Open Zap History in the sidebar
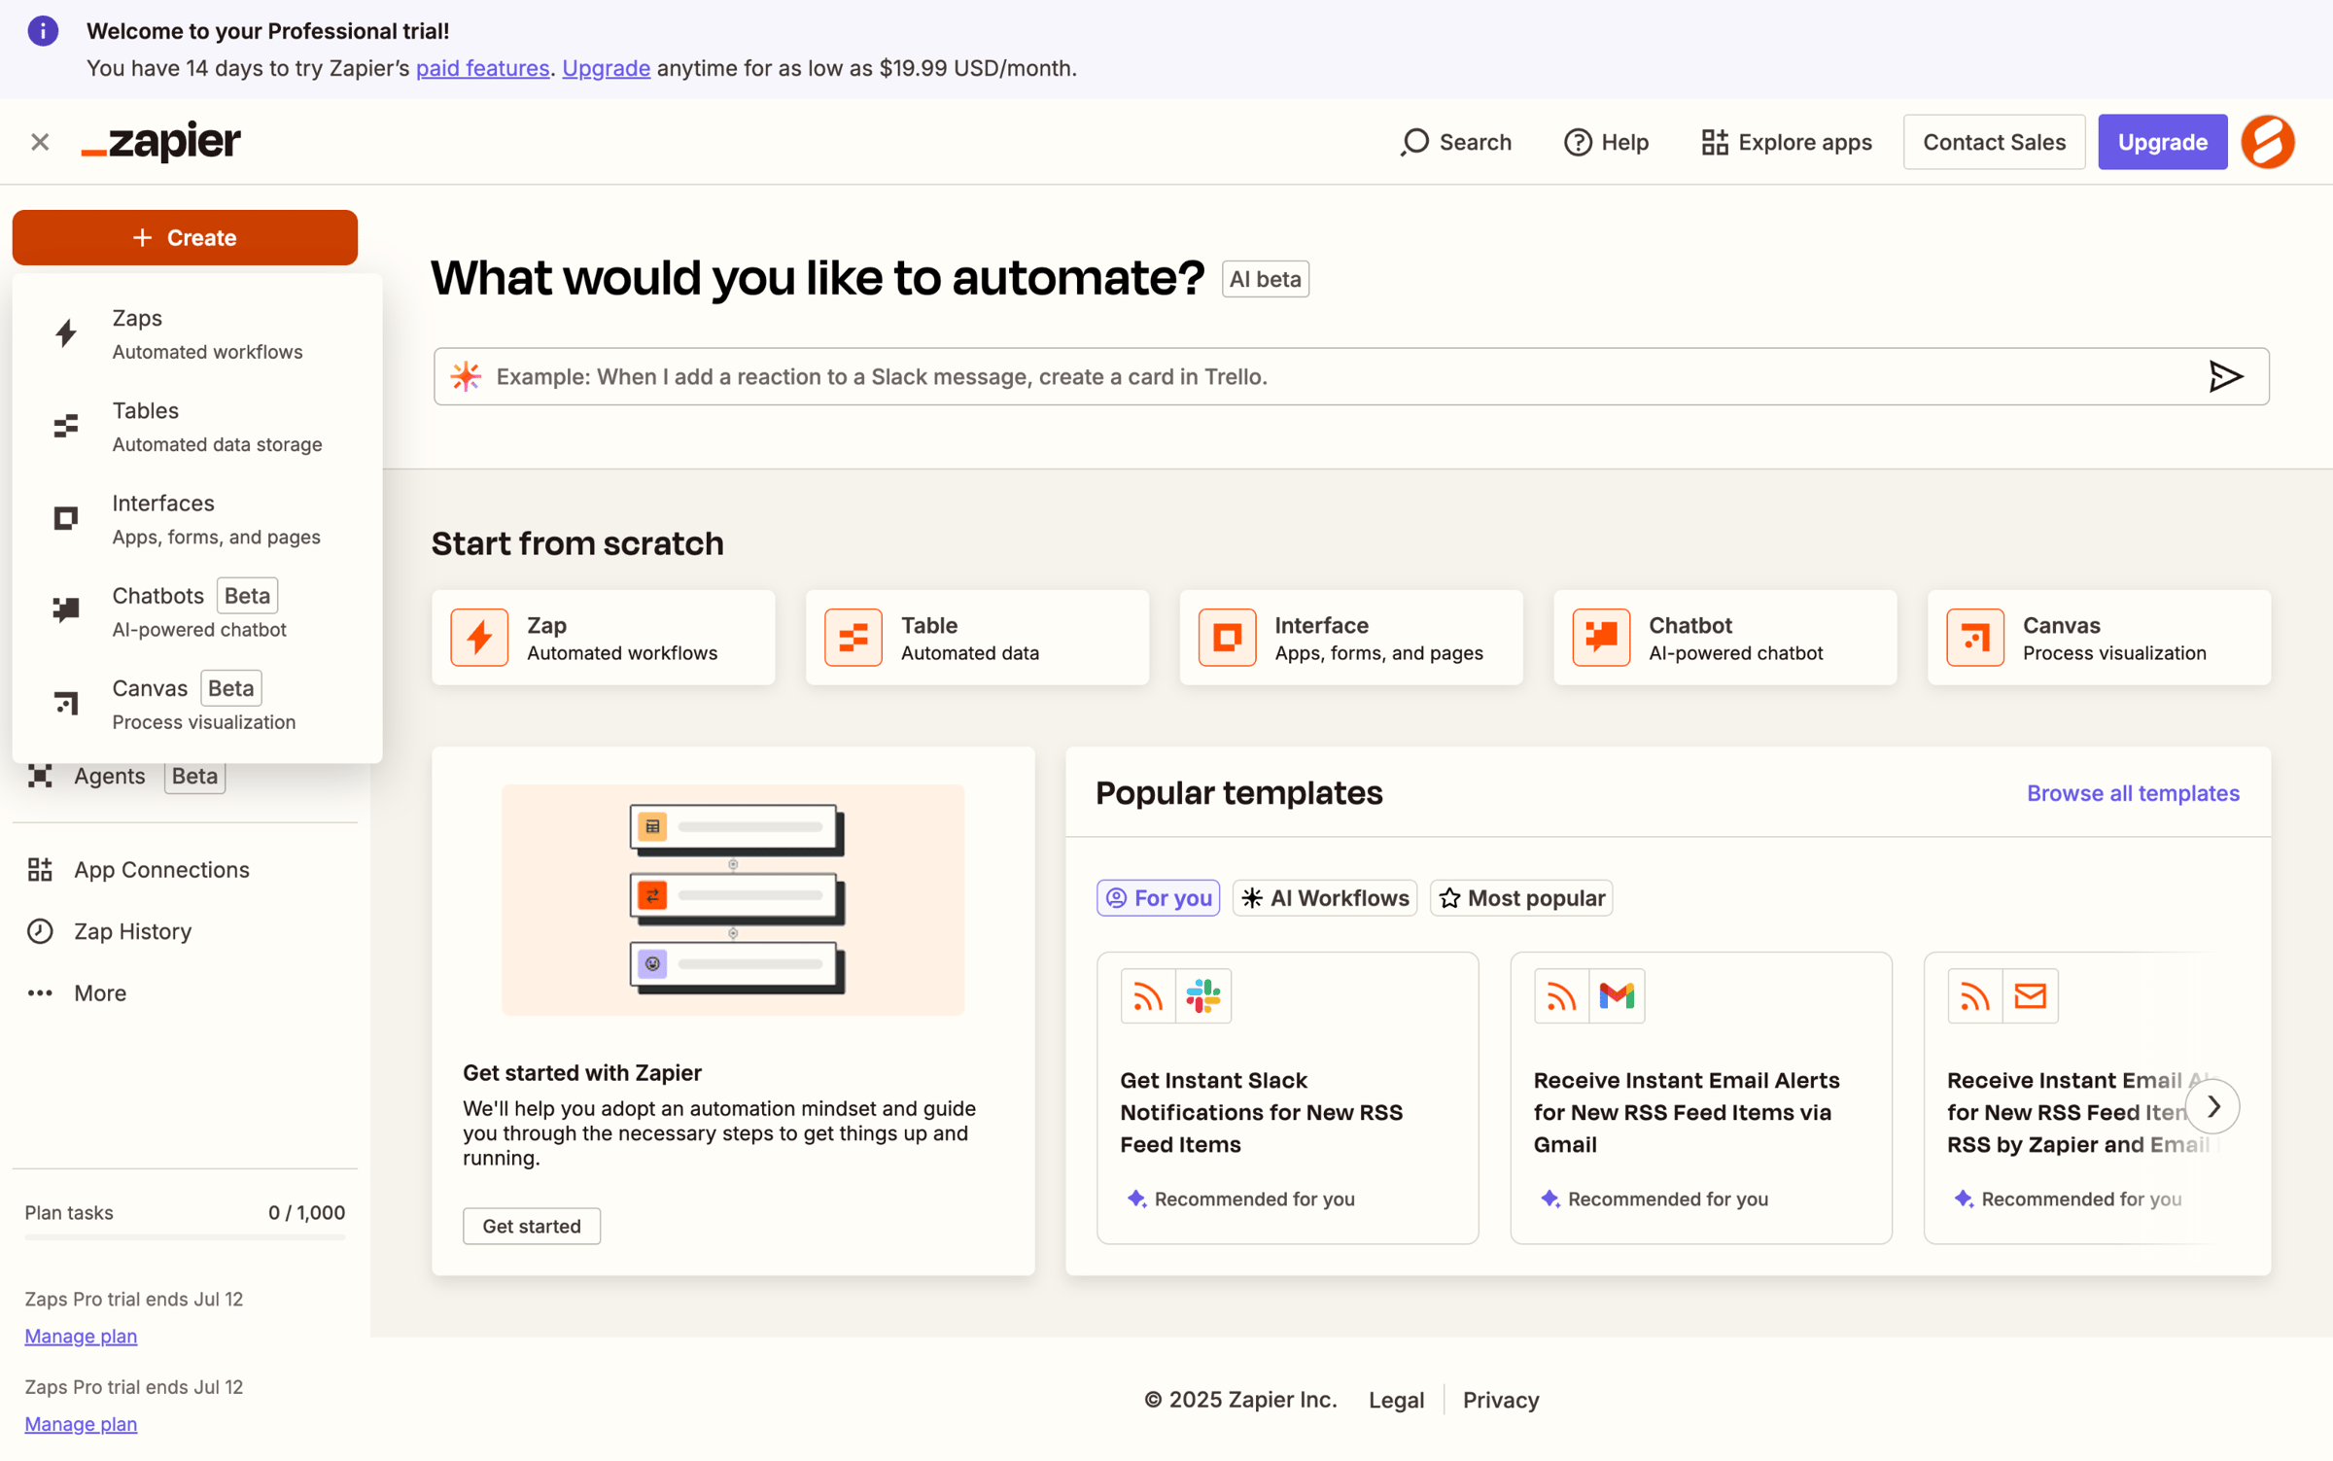The width and height of the screenshot is (2333, 1461). [185, 931]
